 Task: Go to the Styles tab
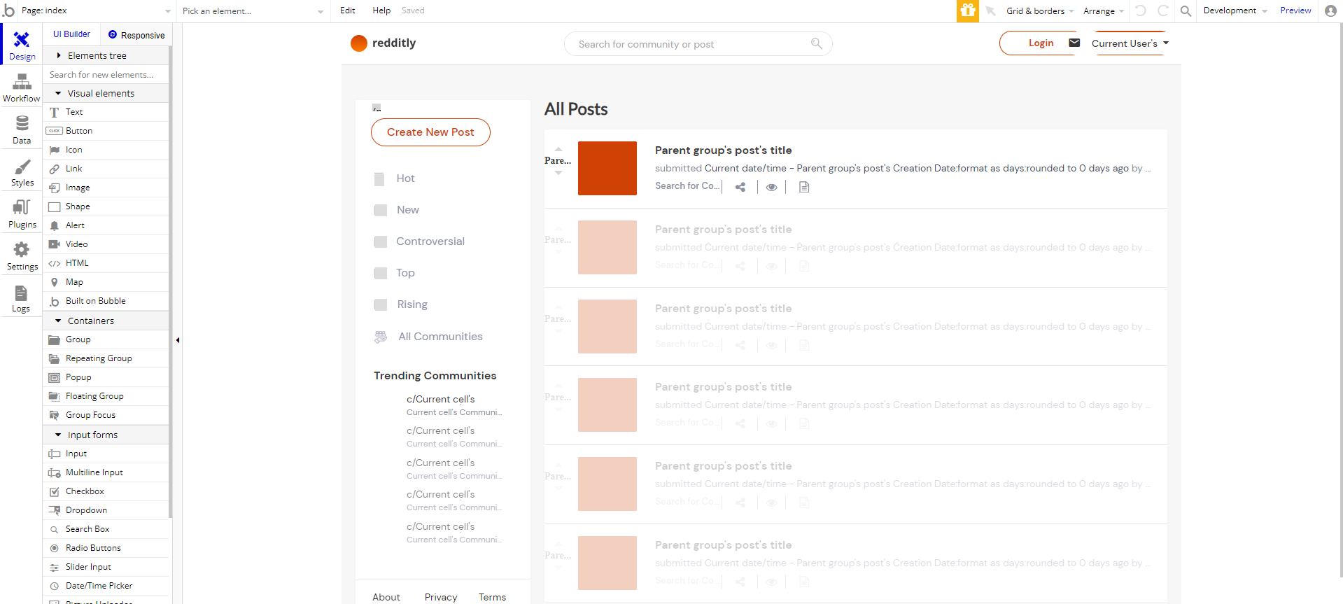(x=22, y=172)
